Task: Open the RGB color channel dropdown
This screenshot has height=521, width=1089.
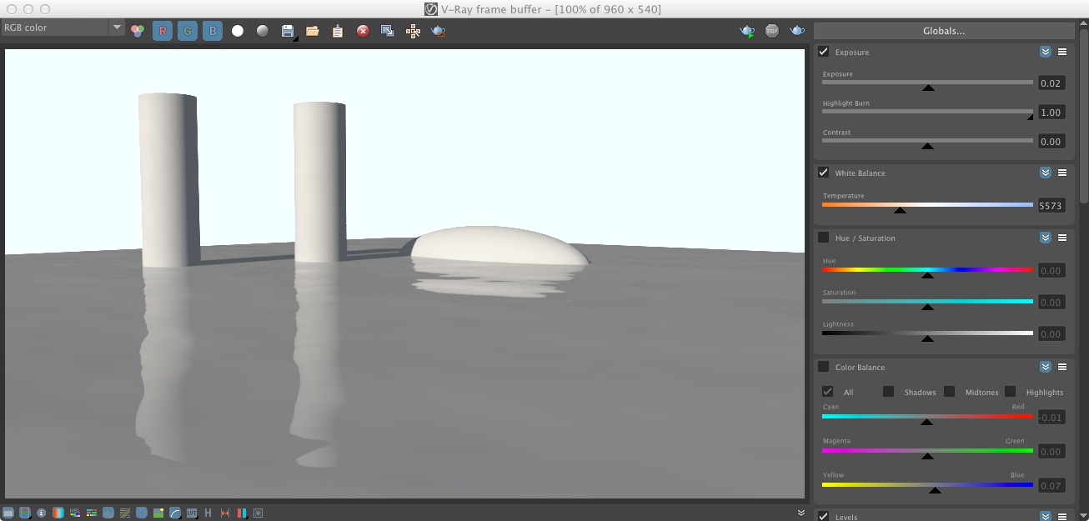Action: click(x=63, y=28)
